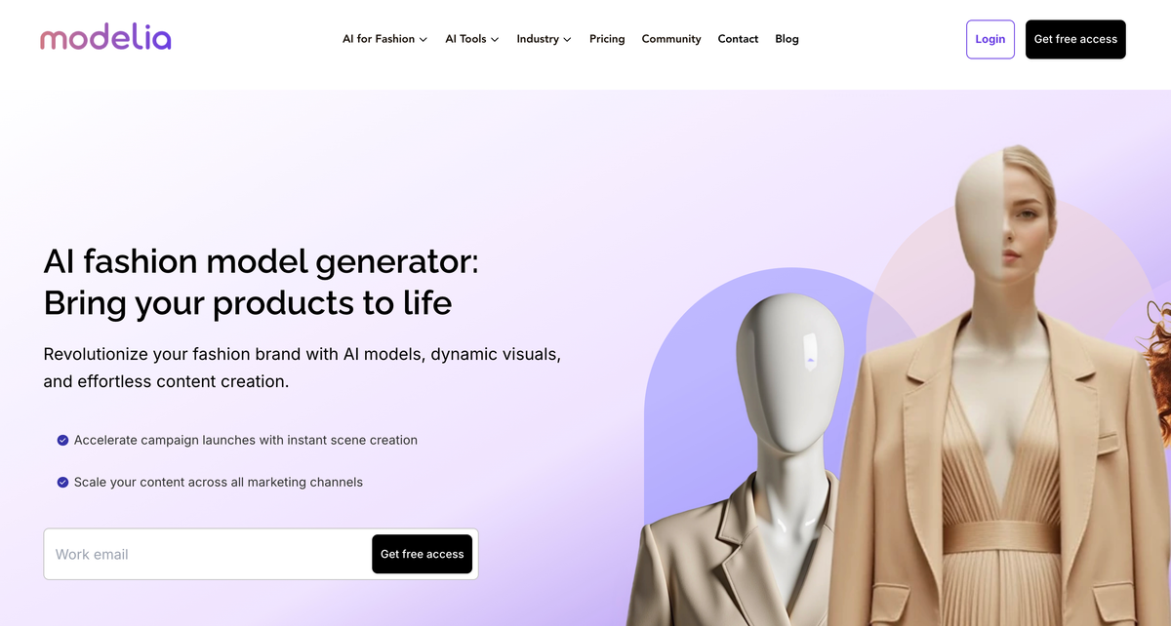This screenshot has width=1171, height=626.
Task: Click the Login button
Action: point(990,39)
